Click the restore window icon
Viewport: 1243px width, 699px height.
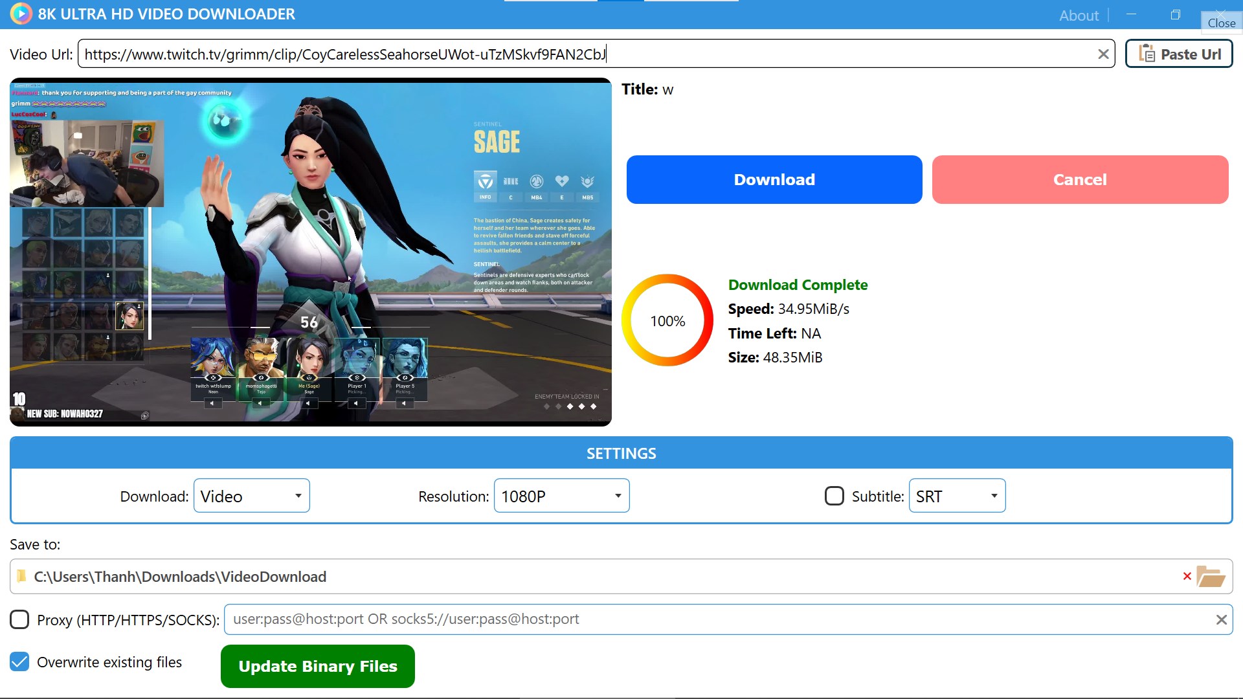point(1175,14)
